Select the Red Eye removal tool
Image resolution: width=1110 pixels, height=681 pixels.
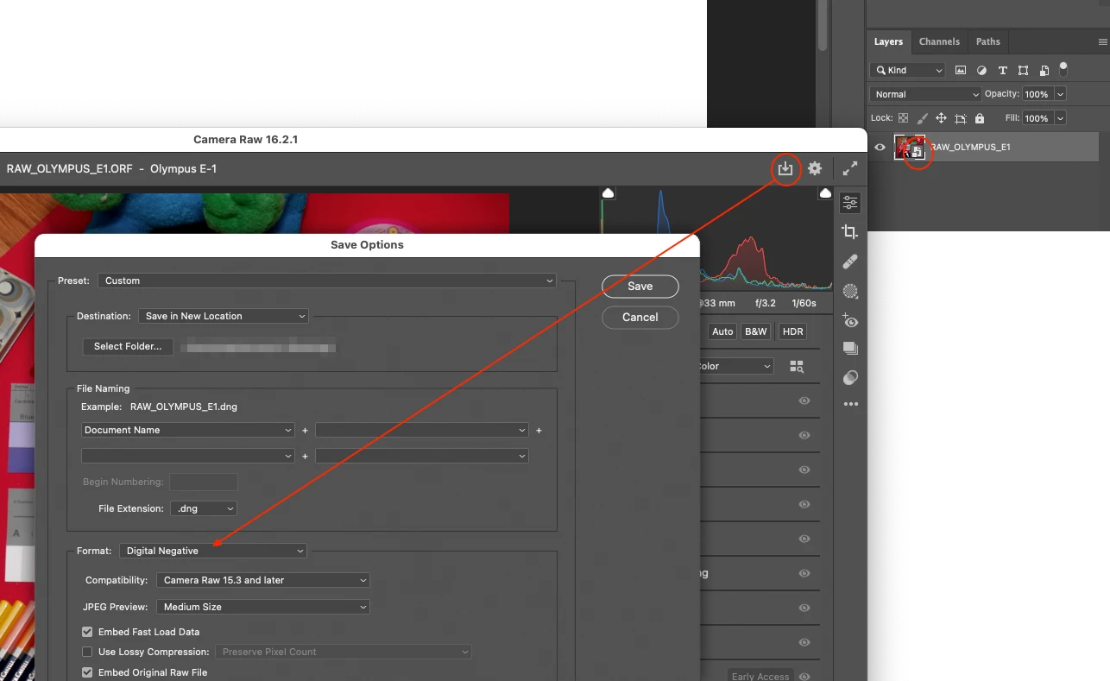(x=850, y=320)
